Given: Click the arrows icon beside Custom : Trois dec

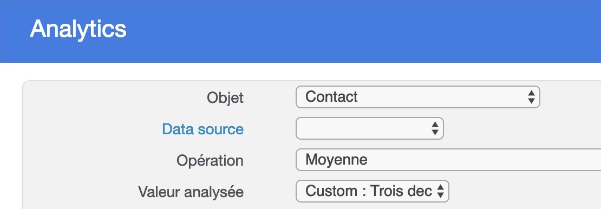Looking at the screenshot, I should (440, 191).
